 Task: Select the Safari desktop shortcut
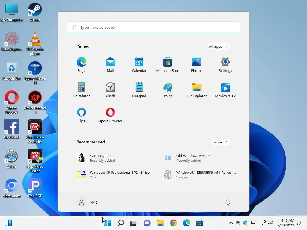[x=12, y=159]
